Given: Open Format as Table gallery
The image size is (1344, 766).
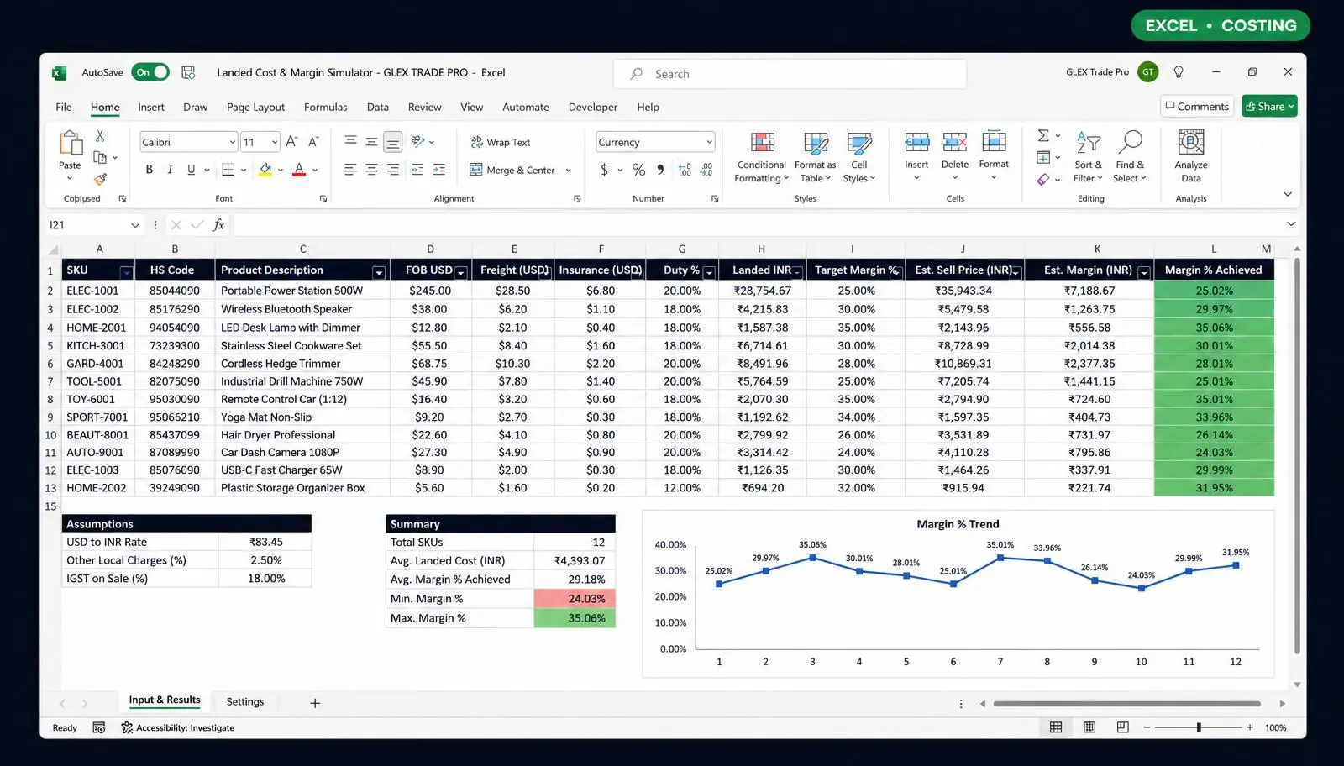Looking at the screenshot, I should coord(815,157).
